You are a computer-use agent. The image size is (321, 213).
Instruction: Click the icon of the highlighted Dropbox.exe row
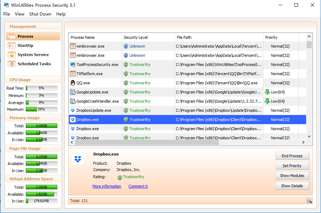point(73,120)
